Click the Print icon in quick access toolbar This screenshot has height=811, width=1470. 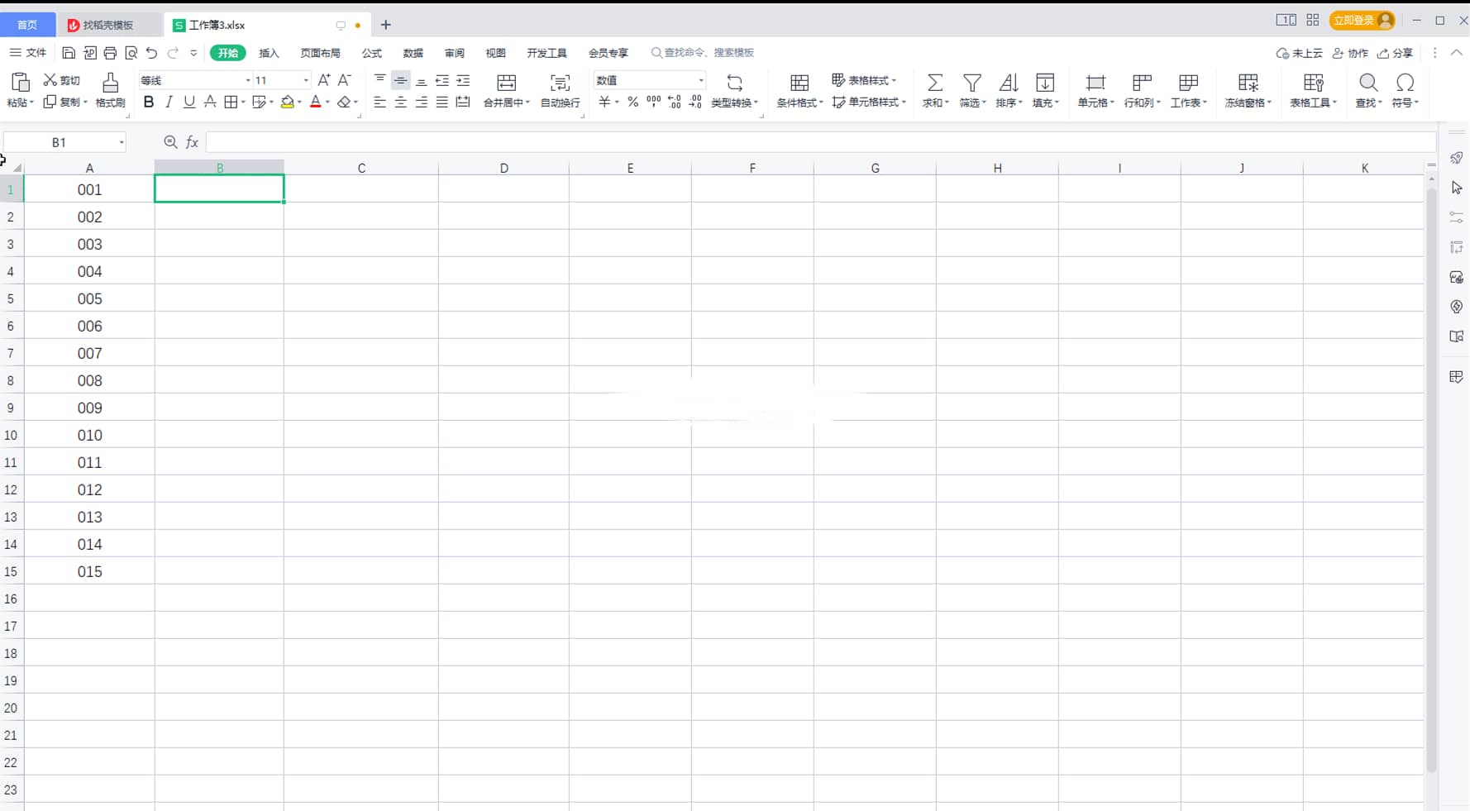tap(110, 53)
